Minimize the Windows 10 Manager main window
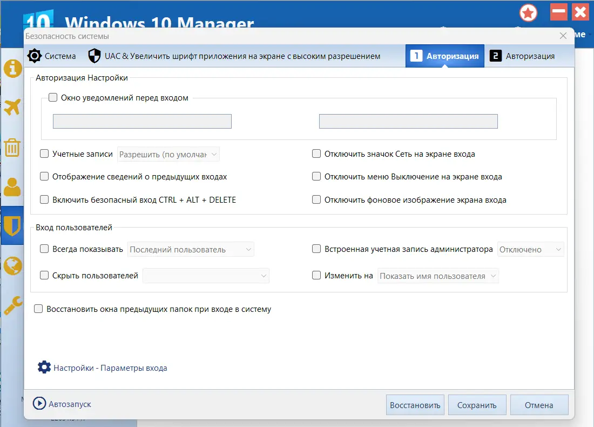The image size is (594, 427). pos(558,12)
